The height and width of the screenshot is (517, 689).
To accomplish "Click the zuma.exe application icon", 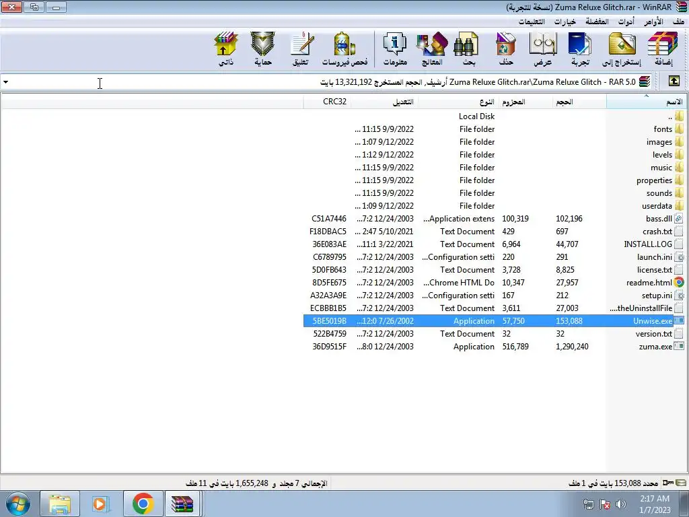I will coord(680,347).
